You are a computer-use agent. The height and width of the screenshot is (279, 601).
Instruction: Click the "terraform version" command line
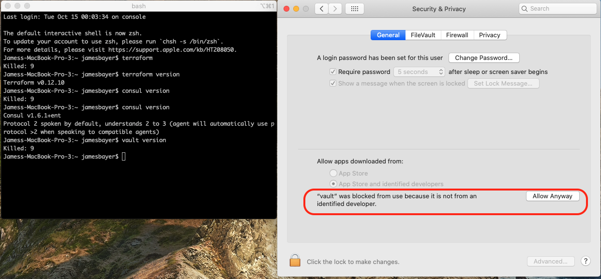pyautogui.click(x=91, y=74)
